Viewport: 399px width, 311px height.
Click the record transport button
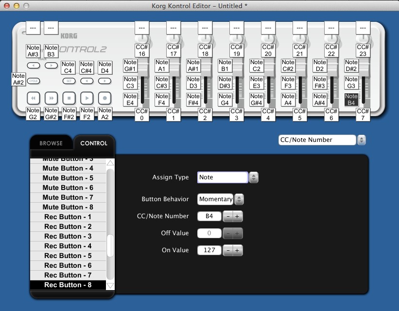click(105, 98)
